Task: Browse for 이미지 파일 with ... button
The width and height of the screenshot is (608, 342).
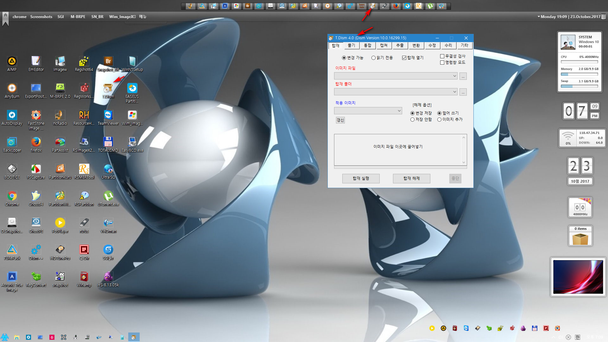Action: click(x=463, y=76)
